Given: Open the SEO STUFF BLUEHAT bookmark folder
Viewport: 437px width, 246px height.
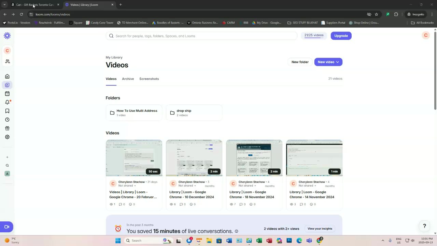Looking at the screenshot, I should click(x=302, y=23).
